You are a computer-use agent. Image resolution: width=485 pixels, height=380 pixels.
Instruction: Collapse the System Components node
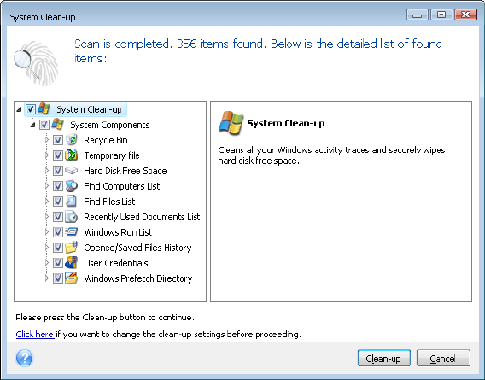pyautogui.click(x=32, y=125)
